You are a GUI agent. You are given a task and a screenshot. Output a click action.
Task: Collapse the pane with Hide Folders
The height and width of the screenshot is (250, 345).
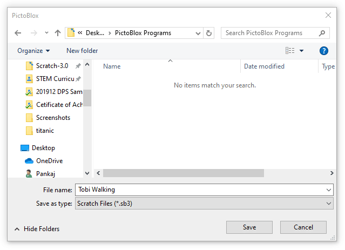click(37, 229)
